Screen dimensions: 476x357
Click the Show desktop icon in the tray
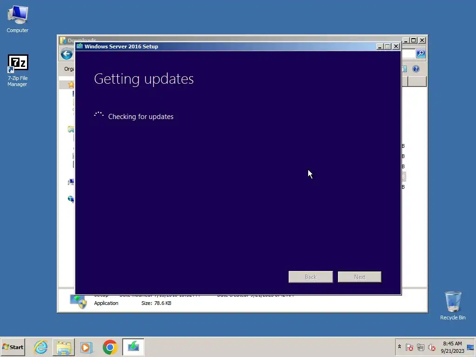tap(470, 347)
